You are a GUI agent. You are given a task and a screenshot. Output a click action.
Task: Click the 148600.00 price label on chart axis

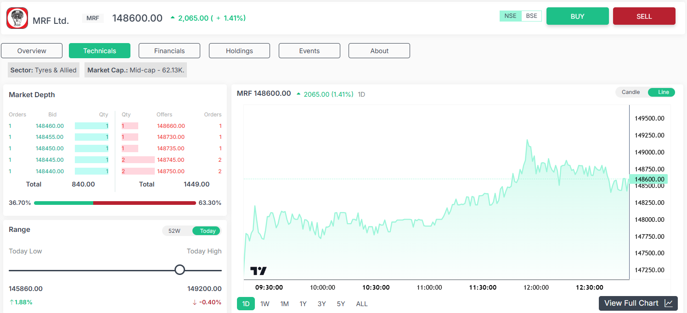(x=648, y=179)
